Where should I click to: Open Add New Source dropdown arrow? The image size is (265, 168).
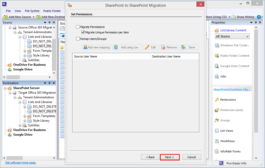(x=34, y=17)
